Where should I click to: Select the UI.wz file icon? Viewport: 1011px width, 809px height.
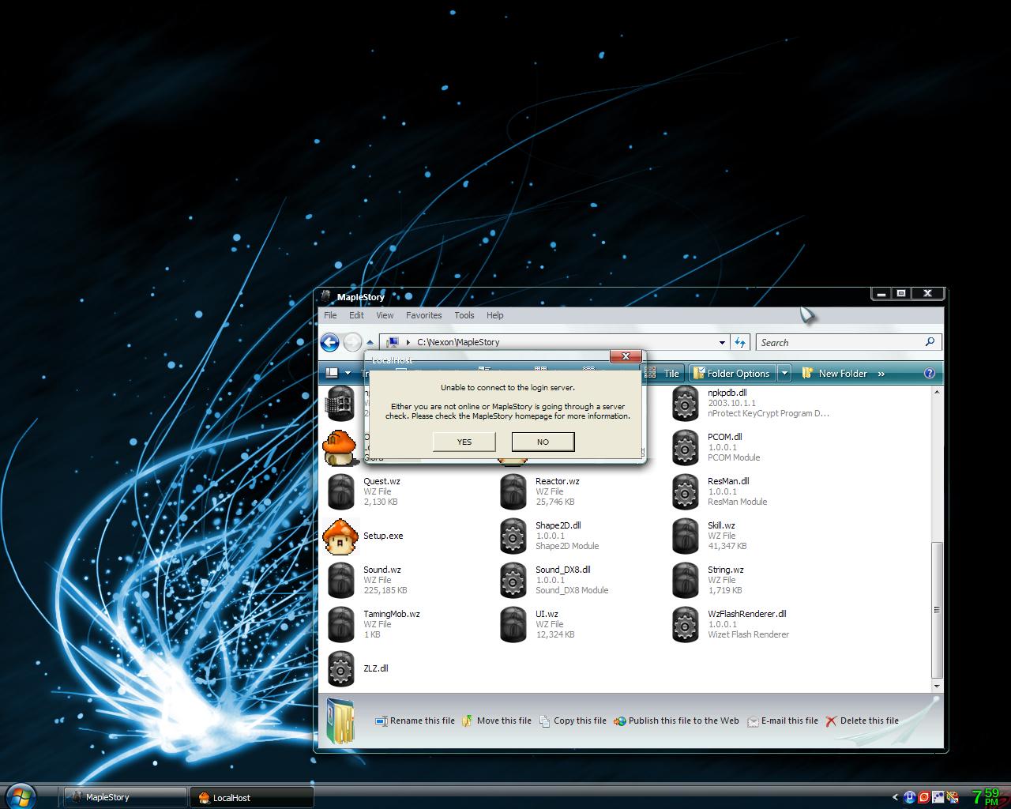point(513,624)
